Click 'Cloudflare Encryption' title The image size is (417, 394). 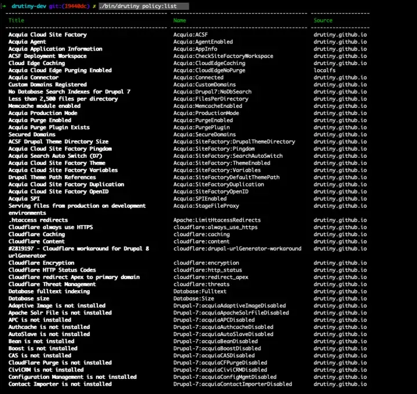(x=42, y=263)
